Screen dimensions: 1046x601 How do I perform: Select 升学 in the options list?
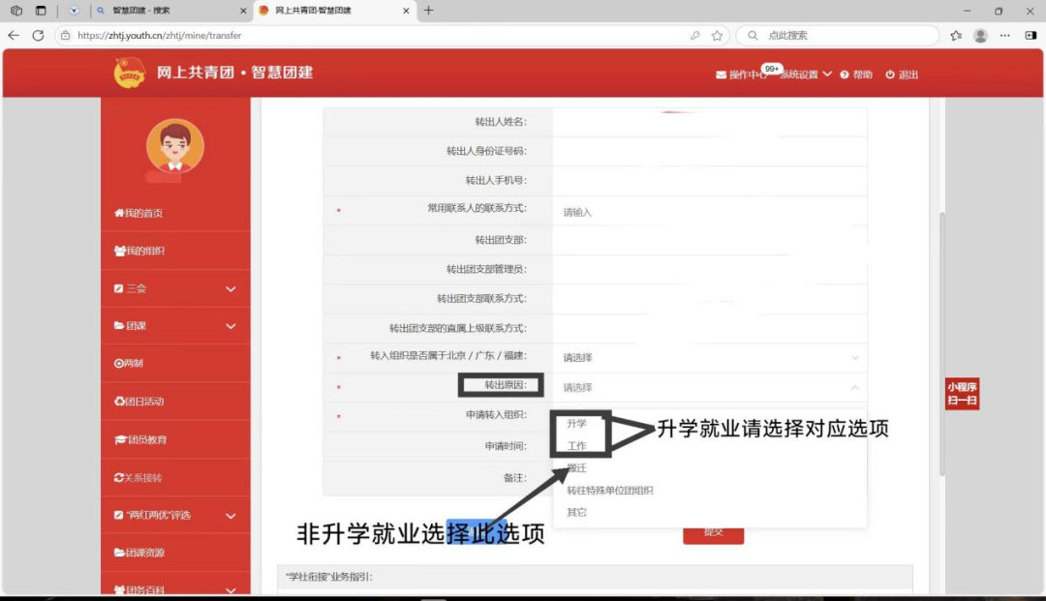point(578,423)
